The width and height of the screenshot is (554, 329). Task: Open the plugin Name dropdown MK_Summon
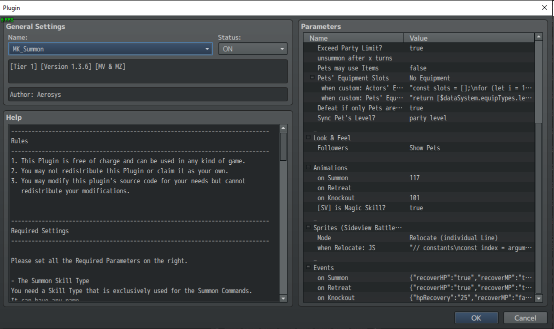110,49
